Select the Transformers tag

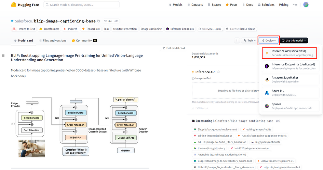(49, 29)
